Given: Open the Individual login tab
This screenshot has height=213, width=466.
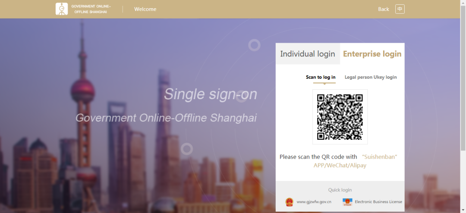Looking at the screenshot, I should pos(308,54).
